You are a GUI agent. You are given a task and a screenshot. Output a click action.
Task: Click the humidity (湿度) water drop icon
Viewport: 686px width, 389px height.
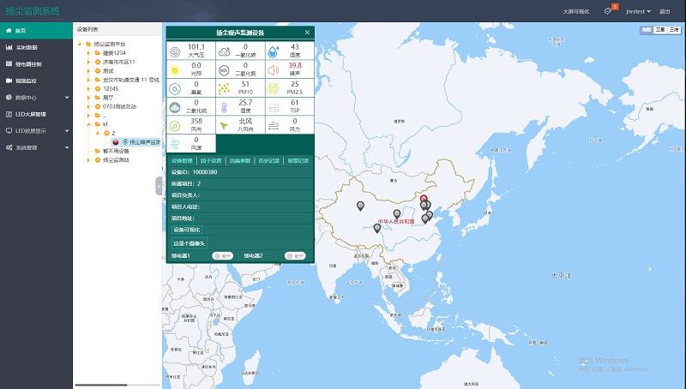point(274,51)
